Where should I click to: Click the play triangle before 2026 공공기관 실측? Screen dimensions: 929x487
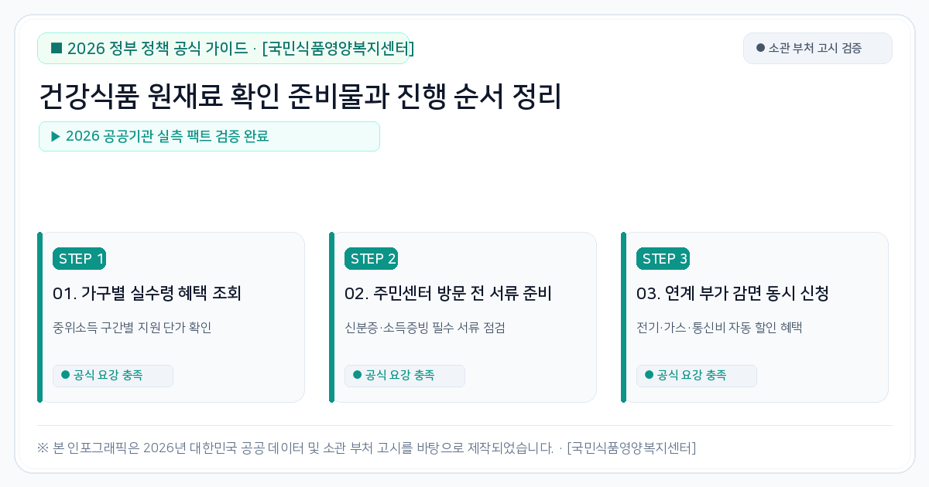(x=56, y=136)
